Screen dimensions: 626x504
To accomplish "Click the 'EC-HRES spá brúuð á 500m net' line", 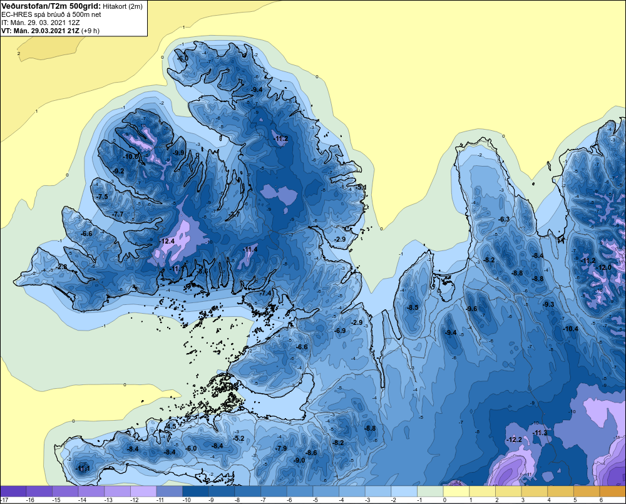I will pos(51,14).
